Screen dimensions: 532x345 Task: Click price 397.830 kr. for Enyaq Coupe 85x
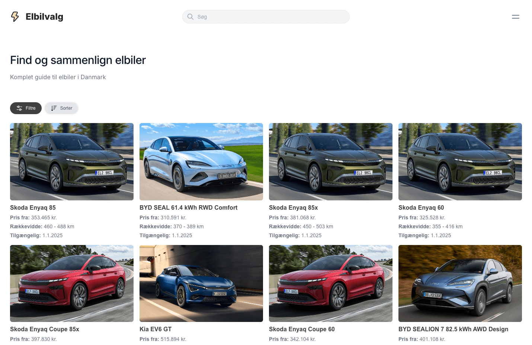[44, 339]
